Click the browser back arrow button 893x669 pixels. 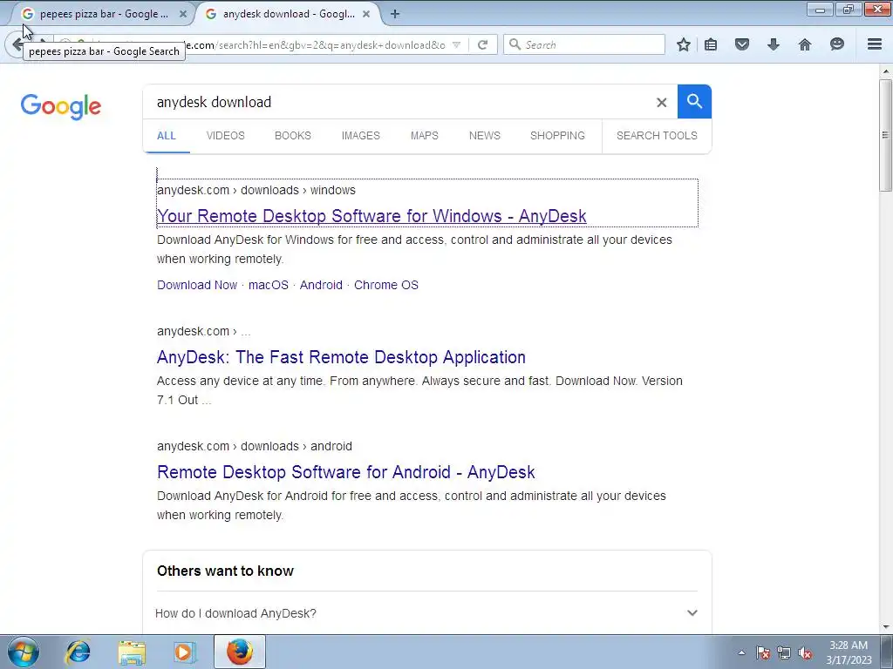point(17,44)
